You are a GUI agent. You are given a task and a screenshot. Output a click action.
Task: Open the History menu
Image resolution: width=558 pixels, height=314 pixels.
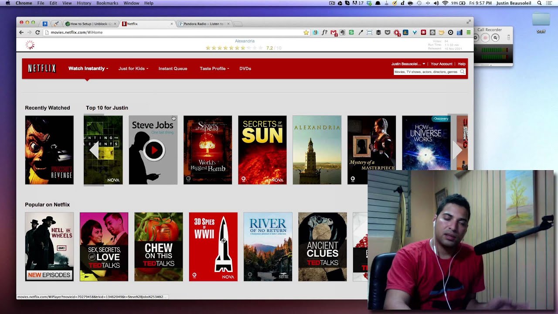(84, 3)
